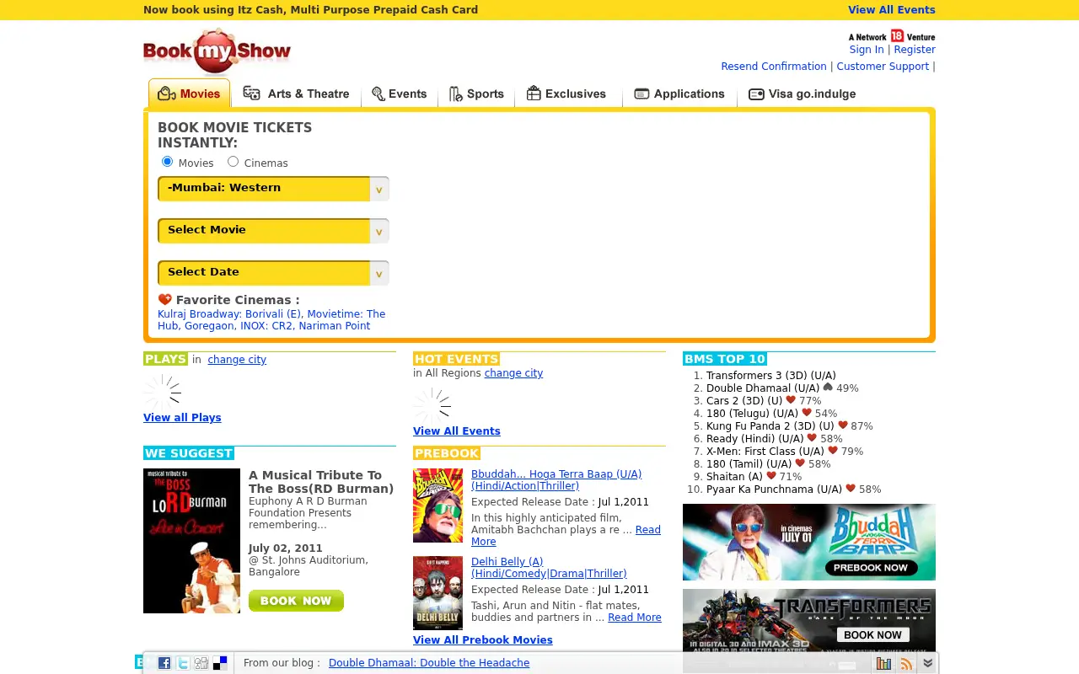Open the Applications tab

pyautogui.click(x=679, y=94)
